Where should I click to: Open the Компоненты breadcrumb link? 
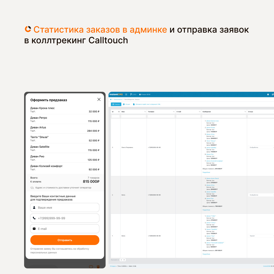click(118, 99)
